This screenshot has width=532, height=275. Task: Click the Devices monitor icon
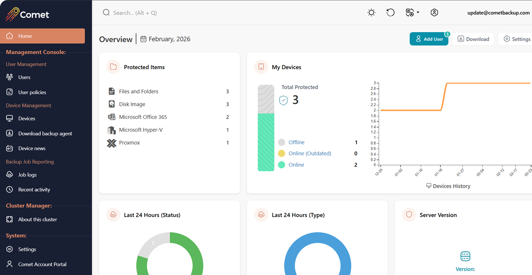coord(10,118)
